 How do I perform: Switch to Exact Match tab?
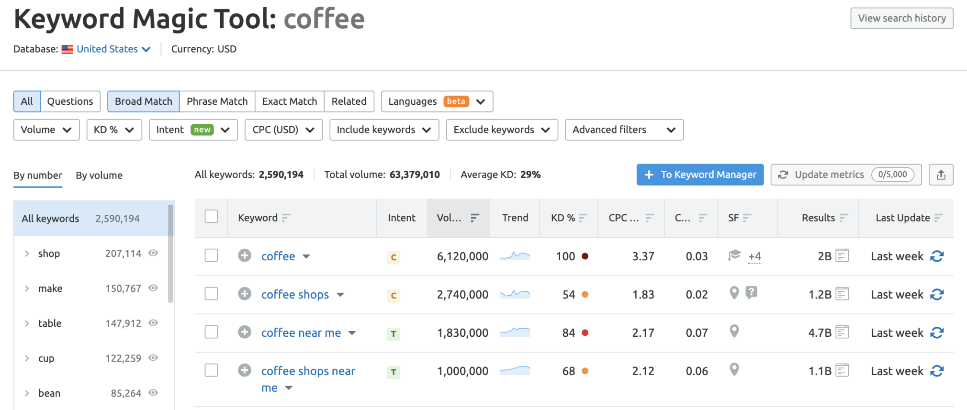coord(290,101)
